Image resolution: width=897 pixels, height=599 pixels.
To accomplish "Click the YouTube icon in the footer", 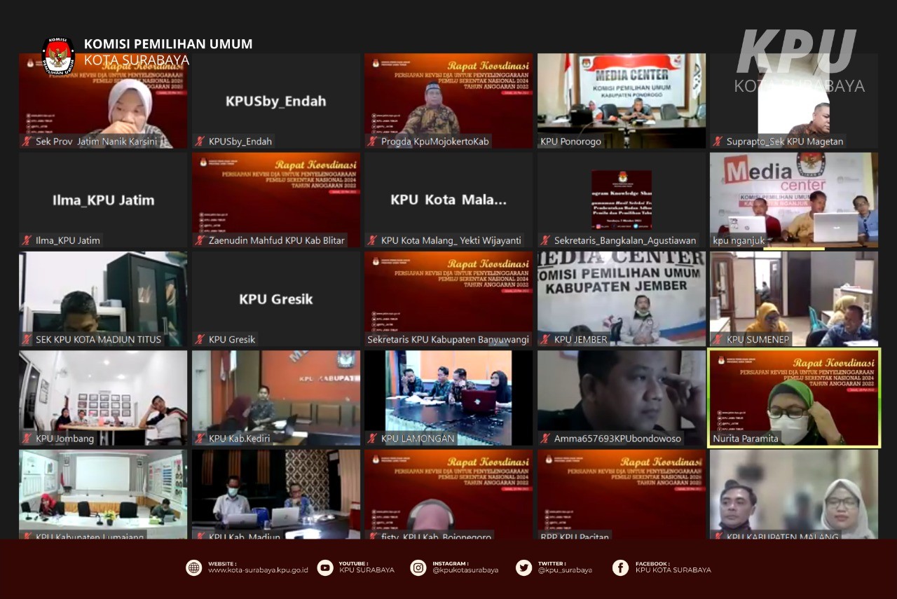I will click(325, 567).
